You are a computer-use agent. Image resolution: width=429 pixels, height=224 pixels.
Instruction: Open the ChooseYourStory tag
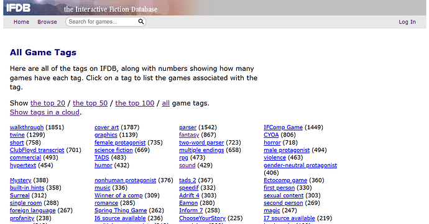tap(202, 218)
